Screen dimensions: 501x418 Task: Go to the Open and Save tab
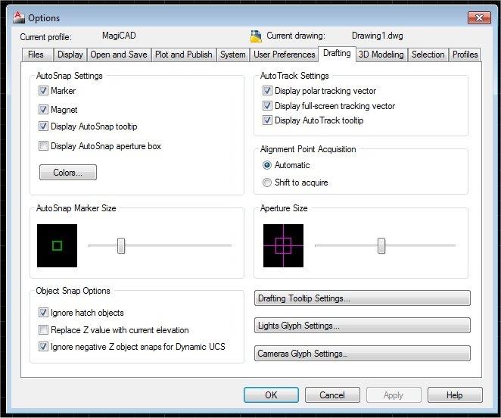[x=119, y=55]
